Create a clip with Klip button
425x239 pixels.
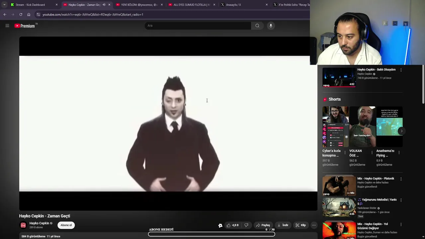coord(300,225)
